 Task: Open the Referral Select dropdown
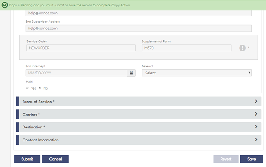[197, 73]
